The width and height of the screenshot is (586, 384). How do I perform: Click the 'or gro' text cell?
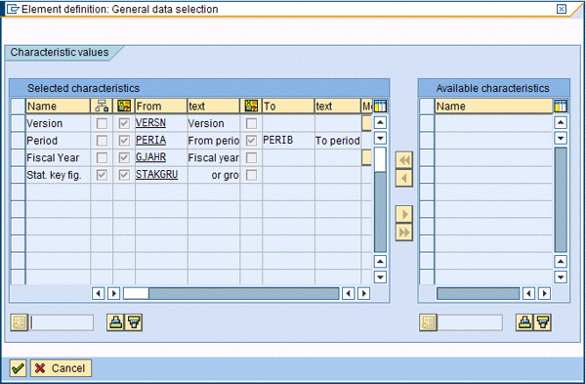coord(213,175)
